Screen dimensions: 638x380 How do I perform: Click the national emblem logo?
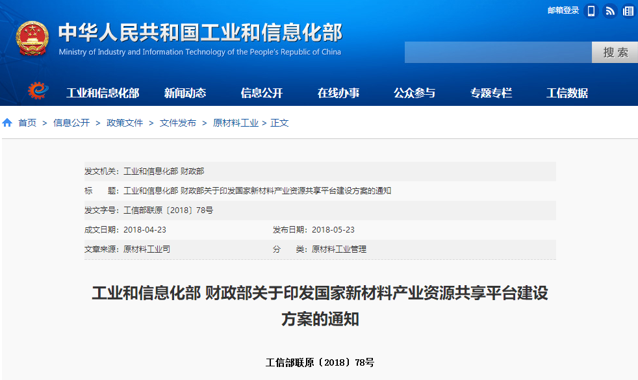(32, 38)
